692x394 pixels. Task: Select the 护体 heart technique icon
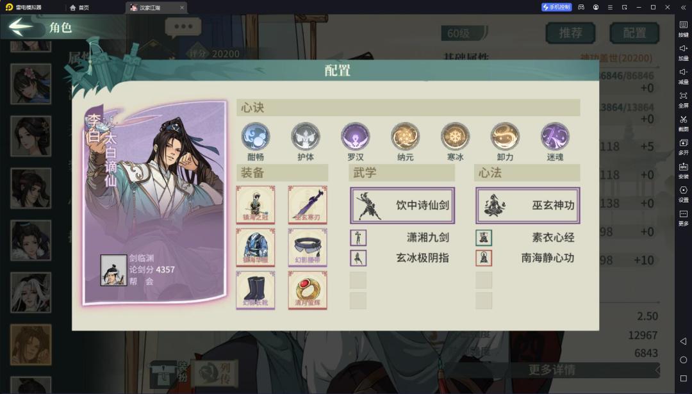coord(306,136)
